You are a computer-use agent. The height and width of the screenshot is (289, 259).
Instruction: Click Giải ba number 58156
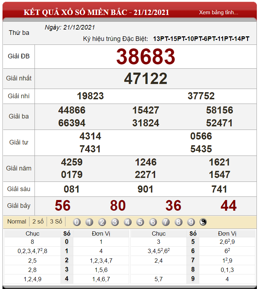tap(220, 110)
